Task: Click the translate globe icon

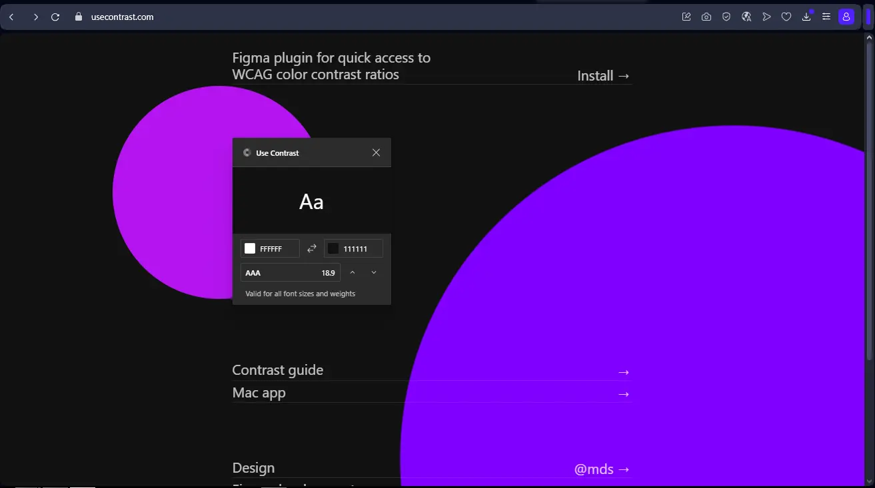Action: pos(746,17)
